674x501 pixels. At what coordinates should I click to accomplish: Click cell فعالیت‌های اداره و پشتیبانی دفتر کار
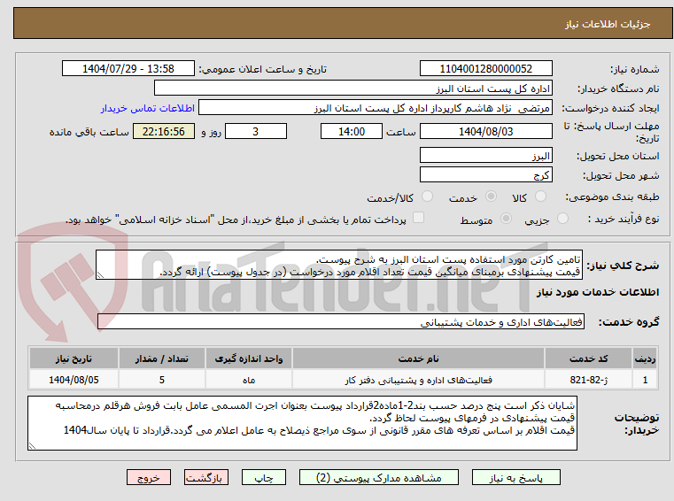click(418, 380)
